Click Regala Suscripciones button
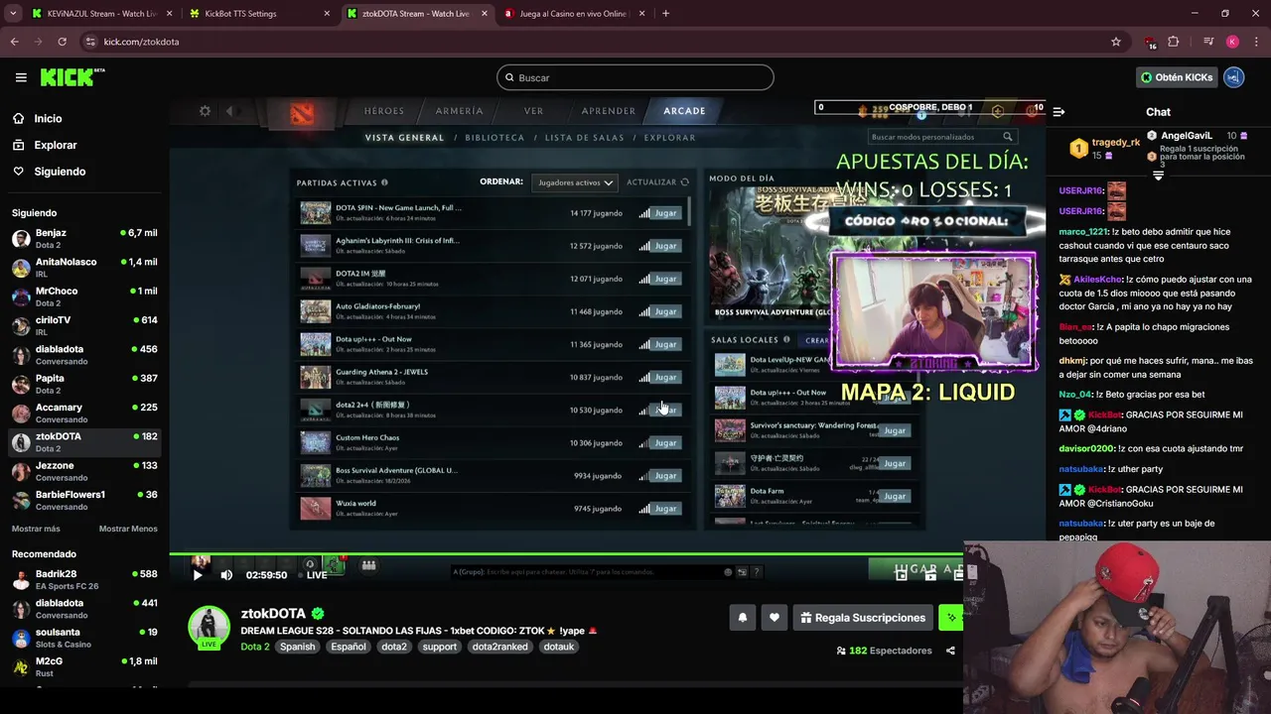The height and width of the screenshot is (714, 1271). point(862,618)
